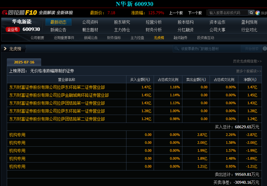Screen dimensions: 267x186
Task: Open 拉萨团结路第一证券营业部 broker link
Action: point(57,103)
